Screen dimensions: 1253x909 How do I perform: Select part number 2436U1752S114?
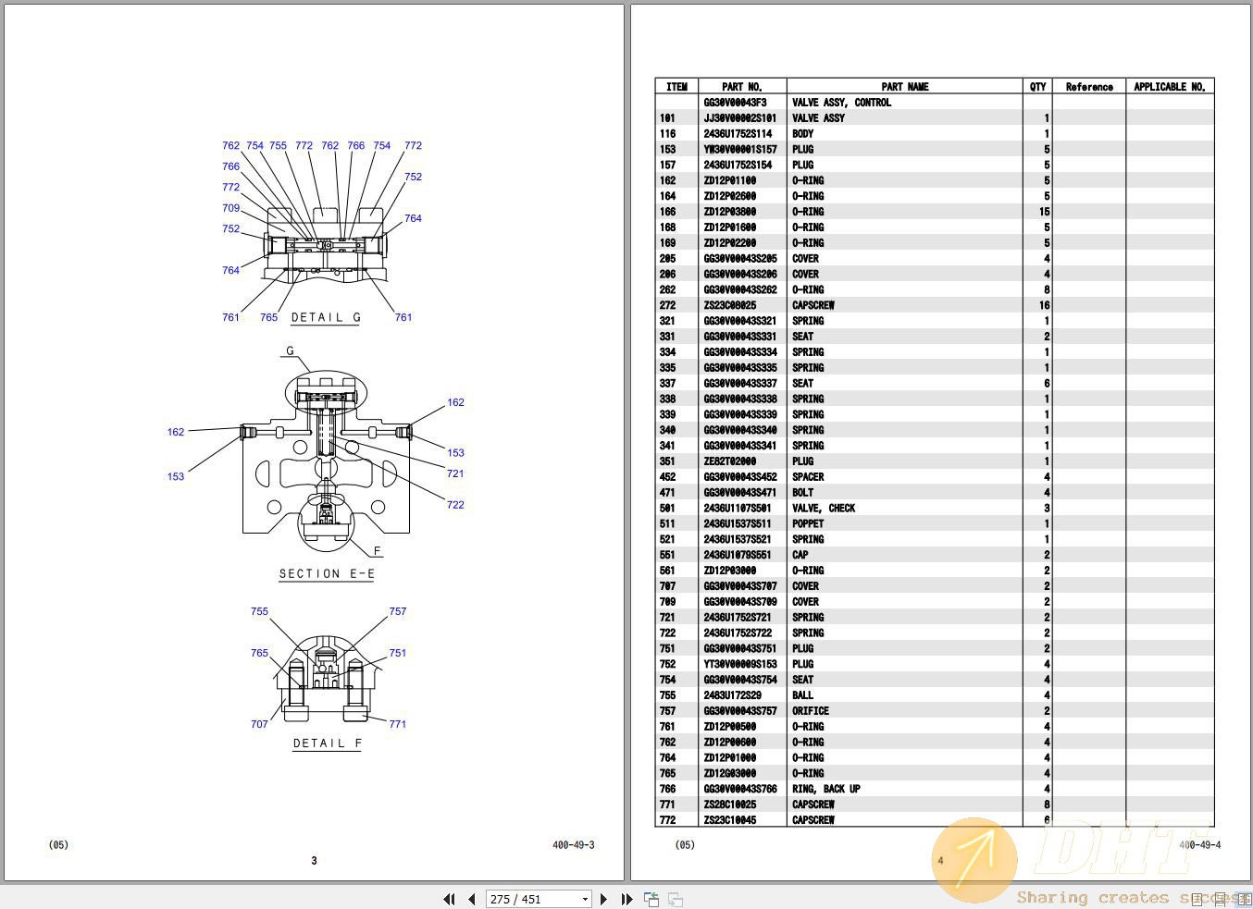pos(738,134)
